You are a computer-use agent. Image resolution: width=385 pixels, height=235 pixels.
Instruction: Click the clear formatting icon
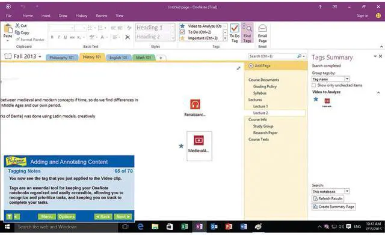tap(129, 28)
